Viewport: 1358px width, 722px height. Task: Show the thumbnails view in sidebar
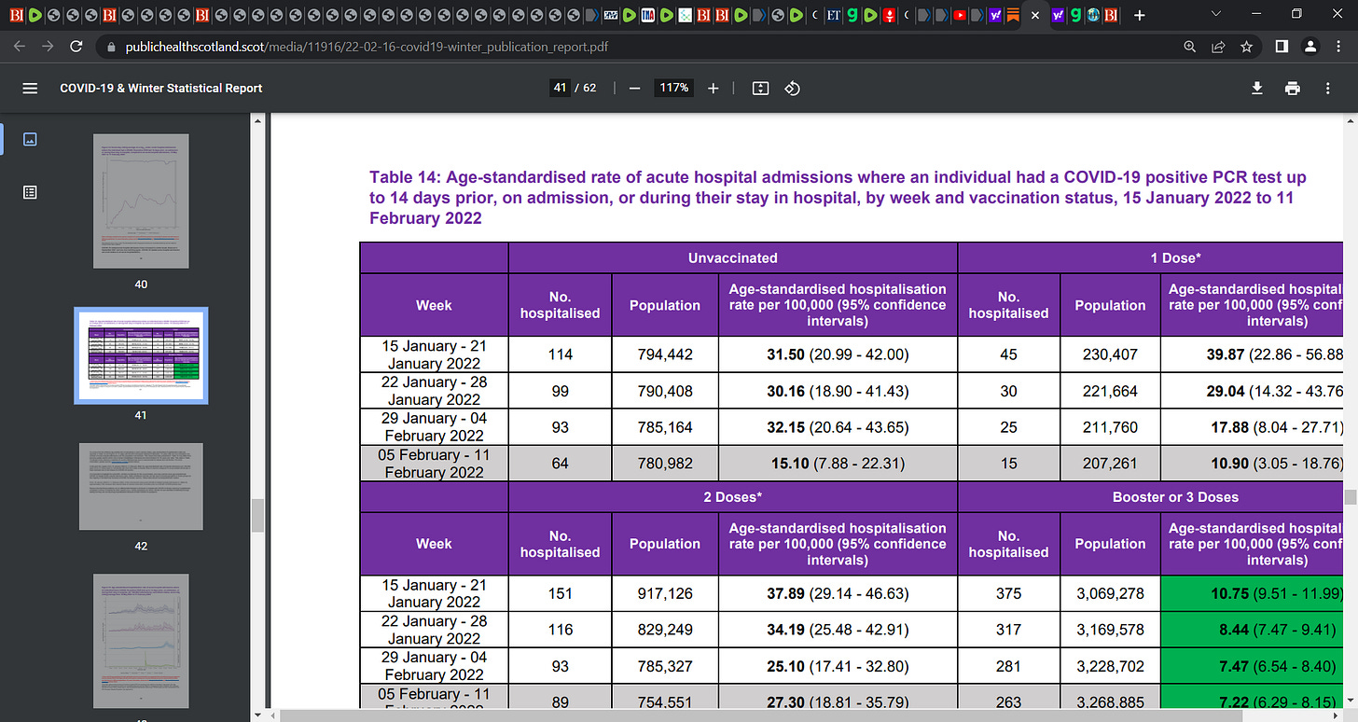coord(30,139)
